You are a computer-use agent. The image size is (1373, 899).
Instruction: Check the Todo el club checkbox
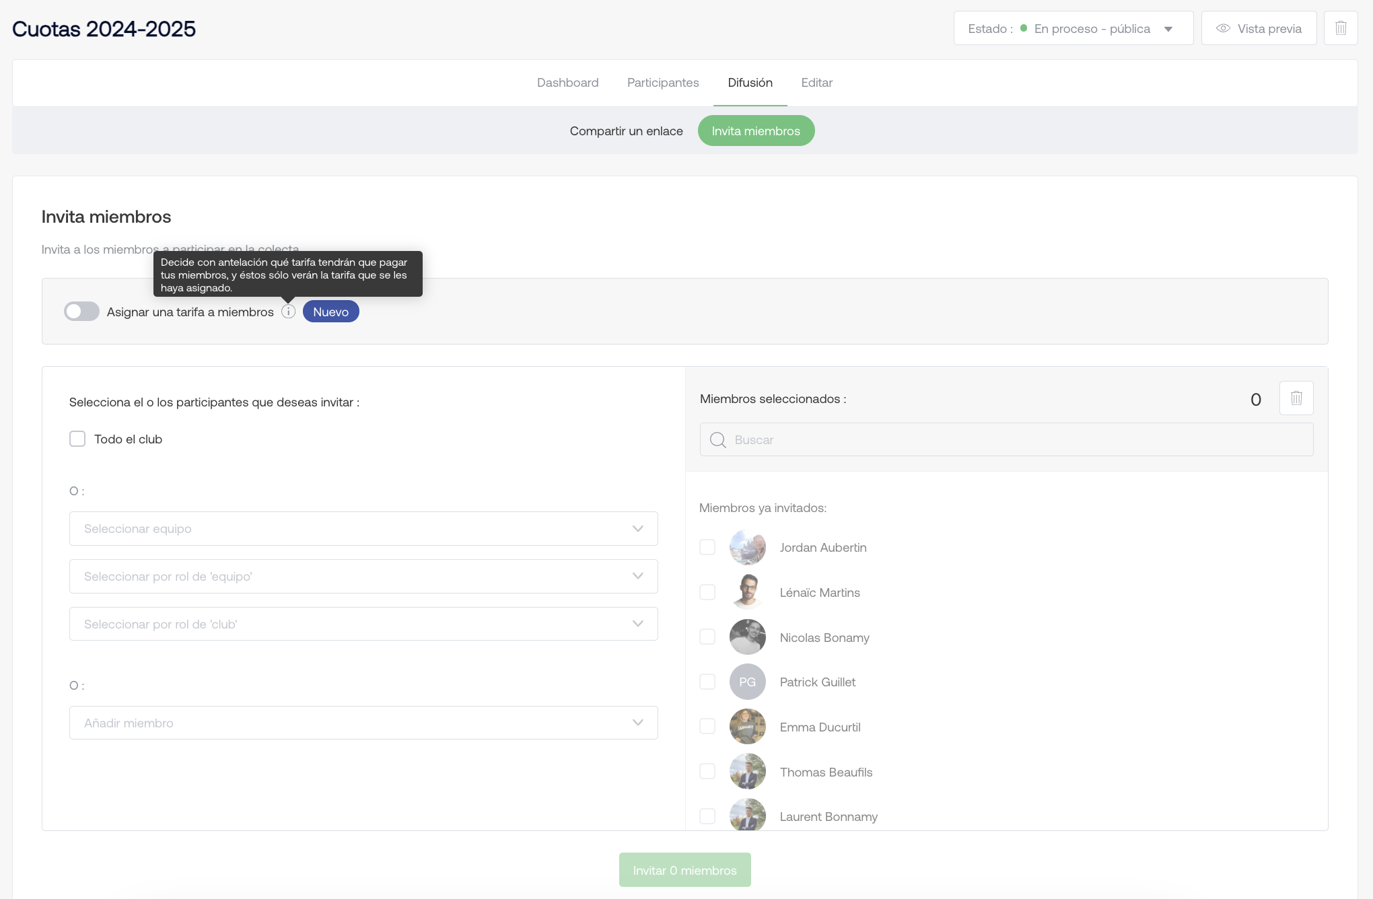[77, 439]
